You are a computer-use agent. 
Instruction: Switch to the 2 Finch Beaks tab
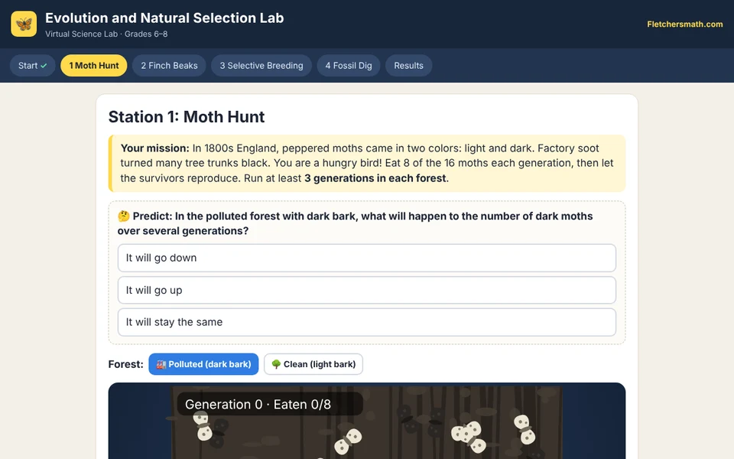pyautogui.click(x=169, y=66)
